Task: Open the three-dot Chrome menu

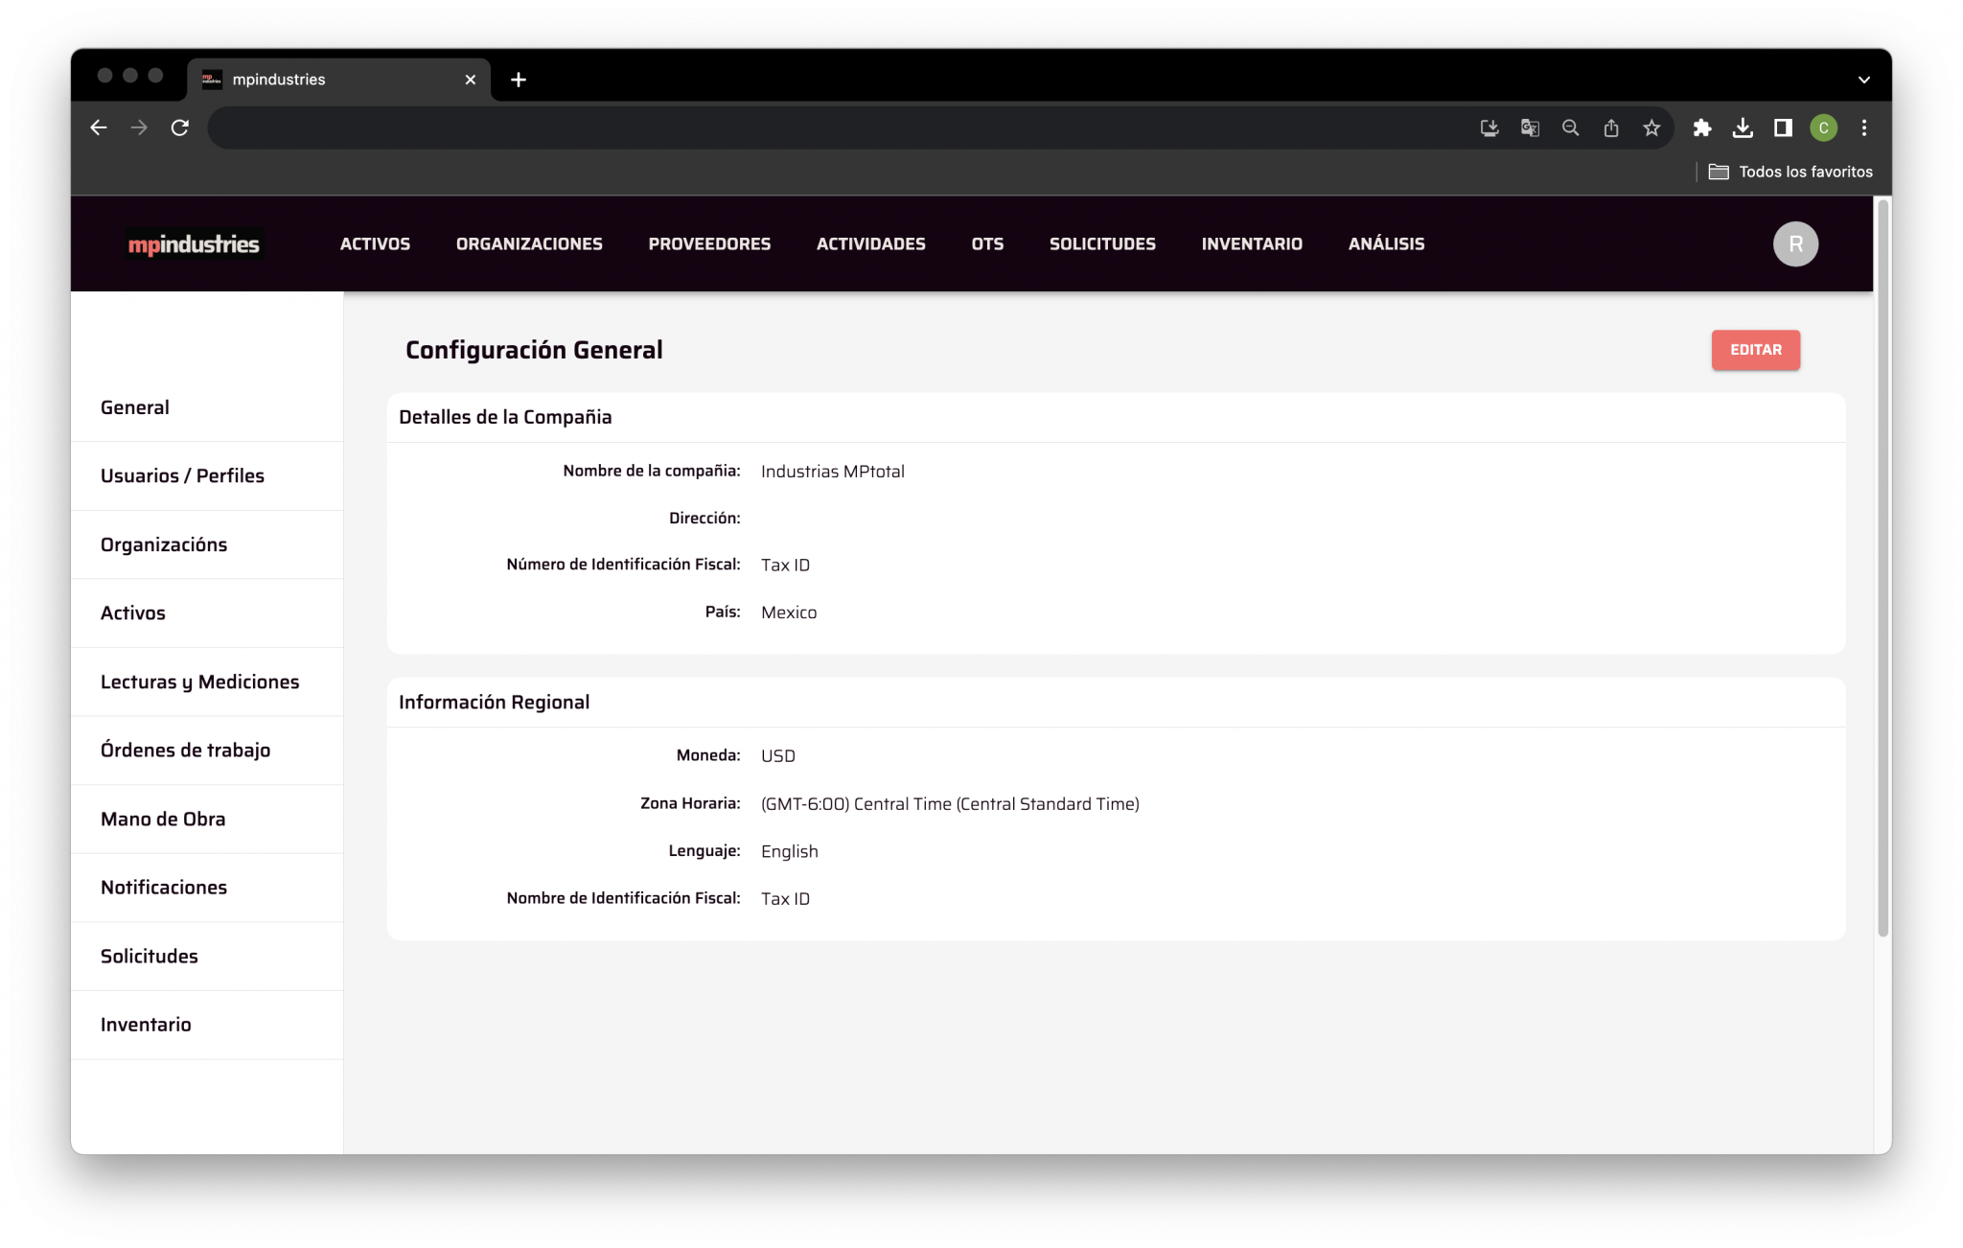Action: coord(1863,127)
